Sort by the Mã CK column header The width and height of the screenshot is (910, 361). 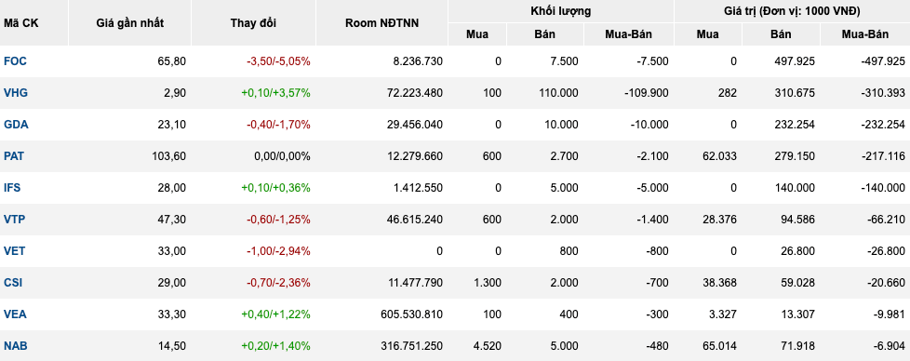pos(20,23)
